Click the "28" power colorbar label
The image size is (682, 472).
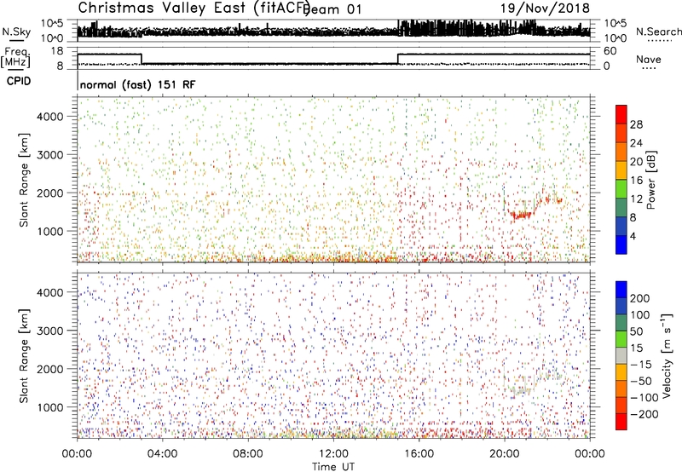(x=636, y=124)
